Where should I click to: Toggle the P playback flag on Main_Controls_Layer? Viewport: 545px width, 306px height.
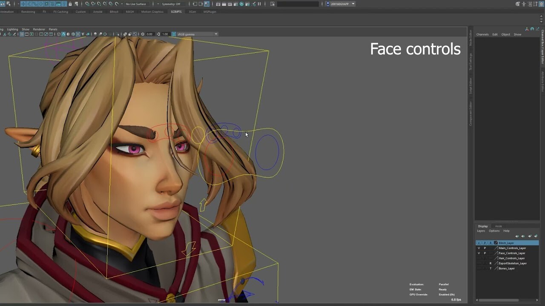pyautogui.click(x=485, y=248)
